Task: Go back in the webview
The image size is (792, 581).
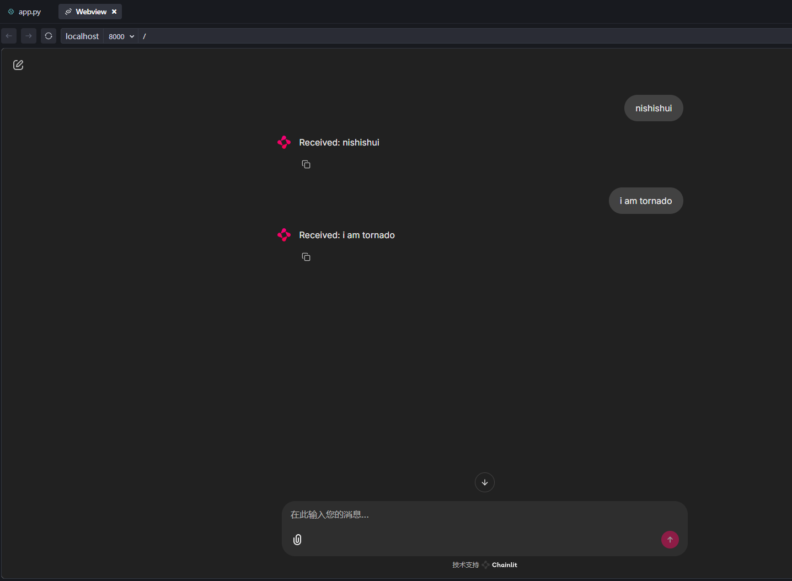Action: pos(9,36)
